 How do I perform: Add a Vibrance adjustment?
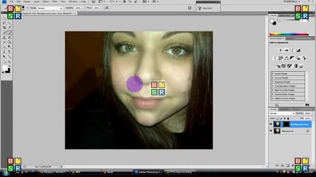(x=275, y=58)
